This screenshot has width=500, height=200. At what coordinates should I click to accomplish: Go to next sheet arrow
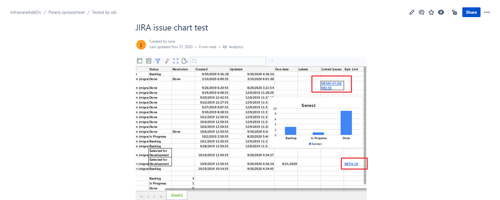pyautogui.click(x=154, y=196)
